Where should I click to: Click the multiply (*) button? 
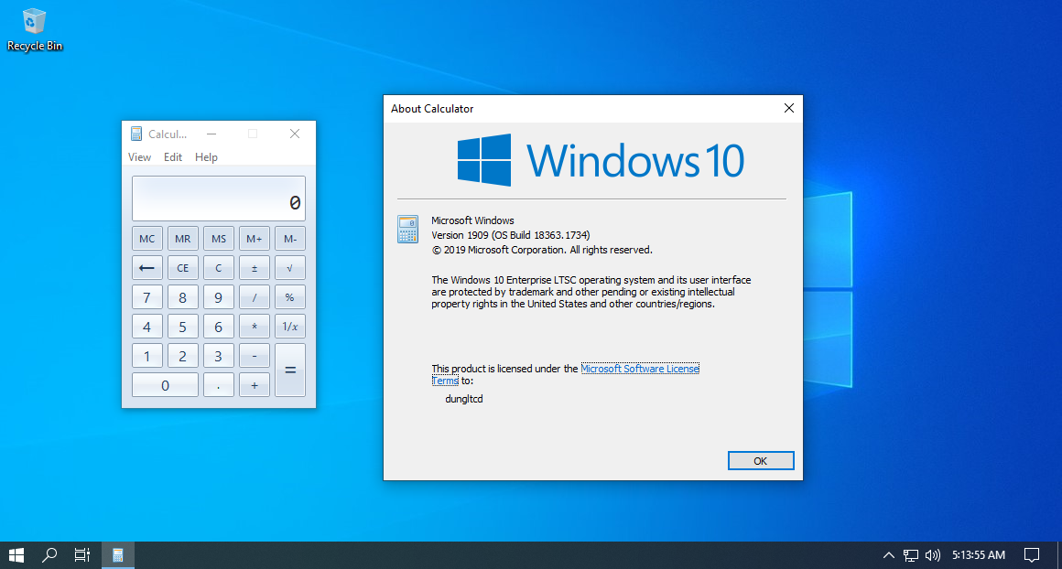pyautogui.click(x=254, y=327)
